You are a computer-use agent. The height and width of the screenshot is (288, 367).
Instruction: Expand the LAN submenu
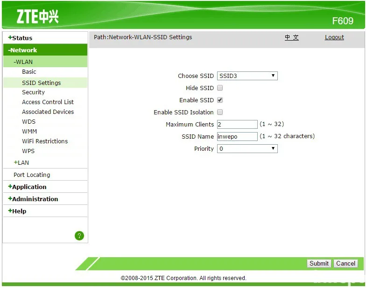click(x=21, y=162)
